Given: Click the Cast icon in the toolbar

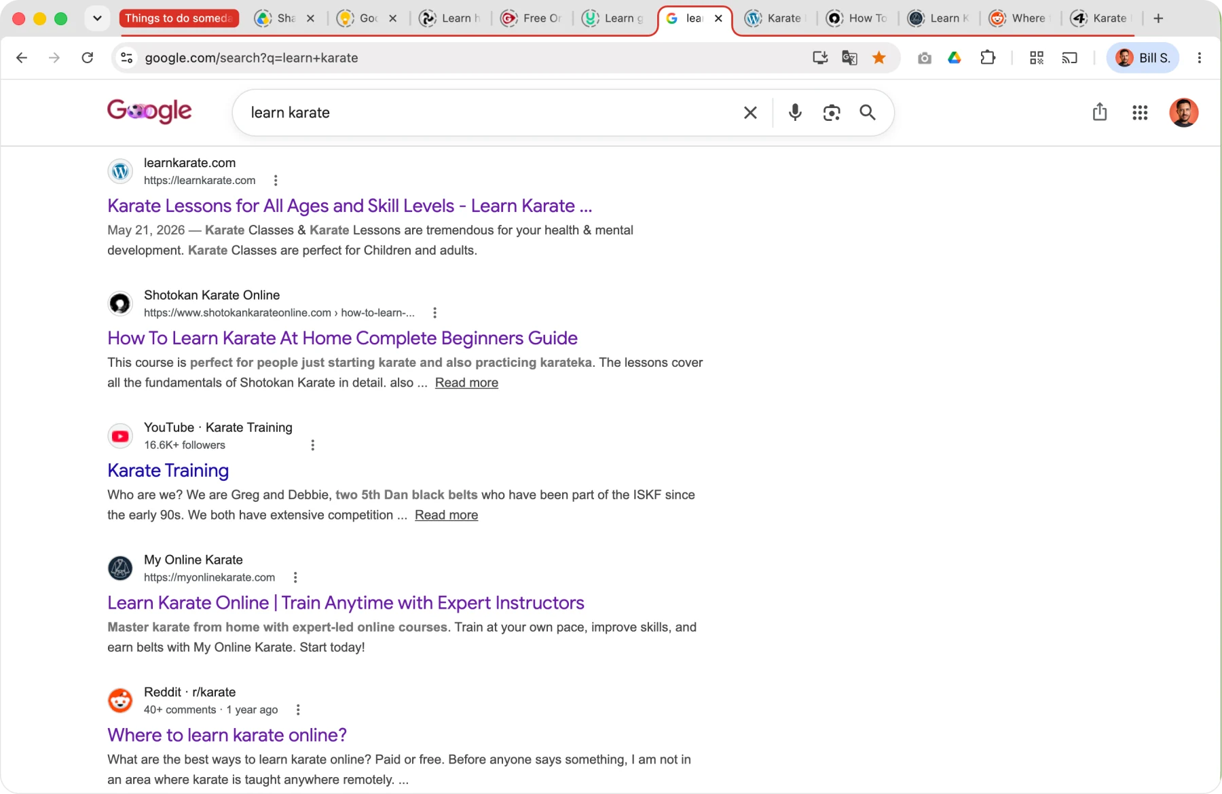Looking at the screenshot, I should (1069, 58).
